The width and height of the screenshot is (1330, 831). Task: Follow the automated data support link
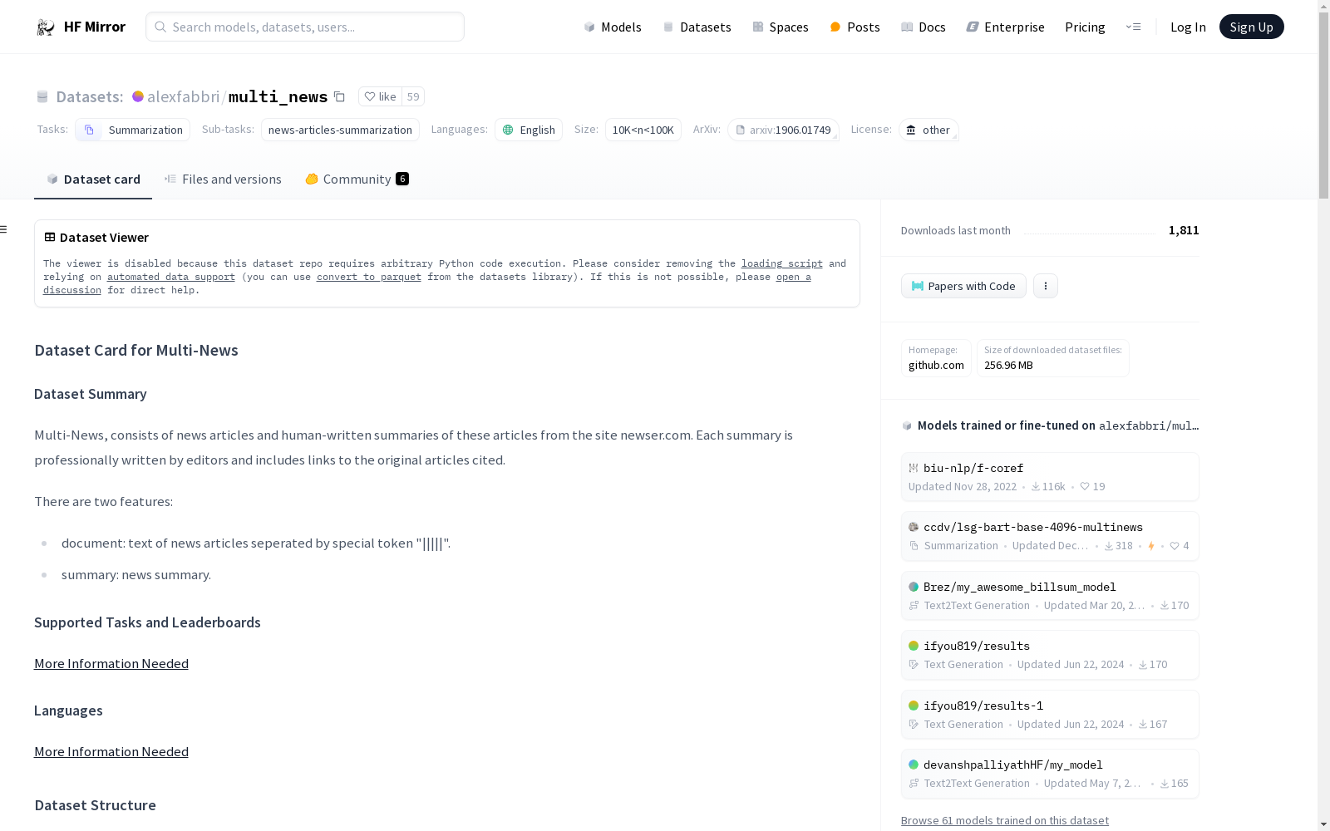click(171, 277)
